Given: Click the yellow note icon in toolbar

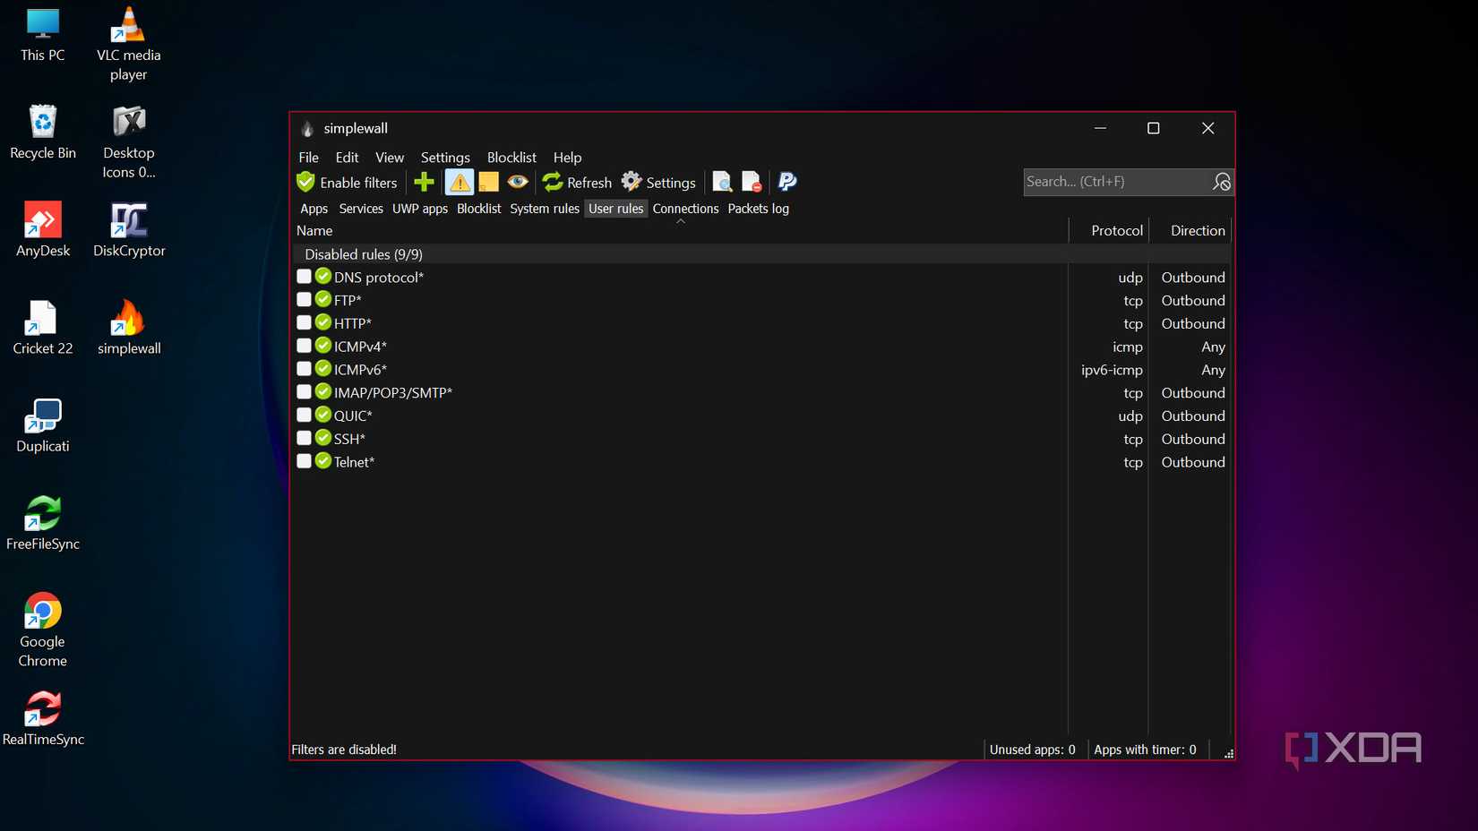Looking at the screenshot, I should pos(488,182).
